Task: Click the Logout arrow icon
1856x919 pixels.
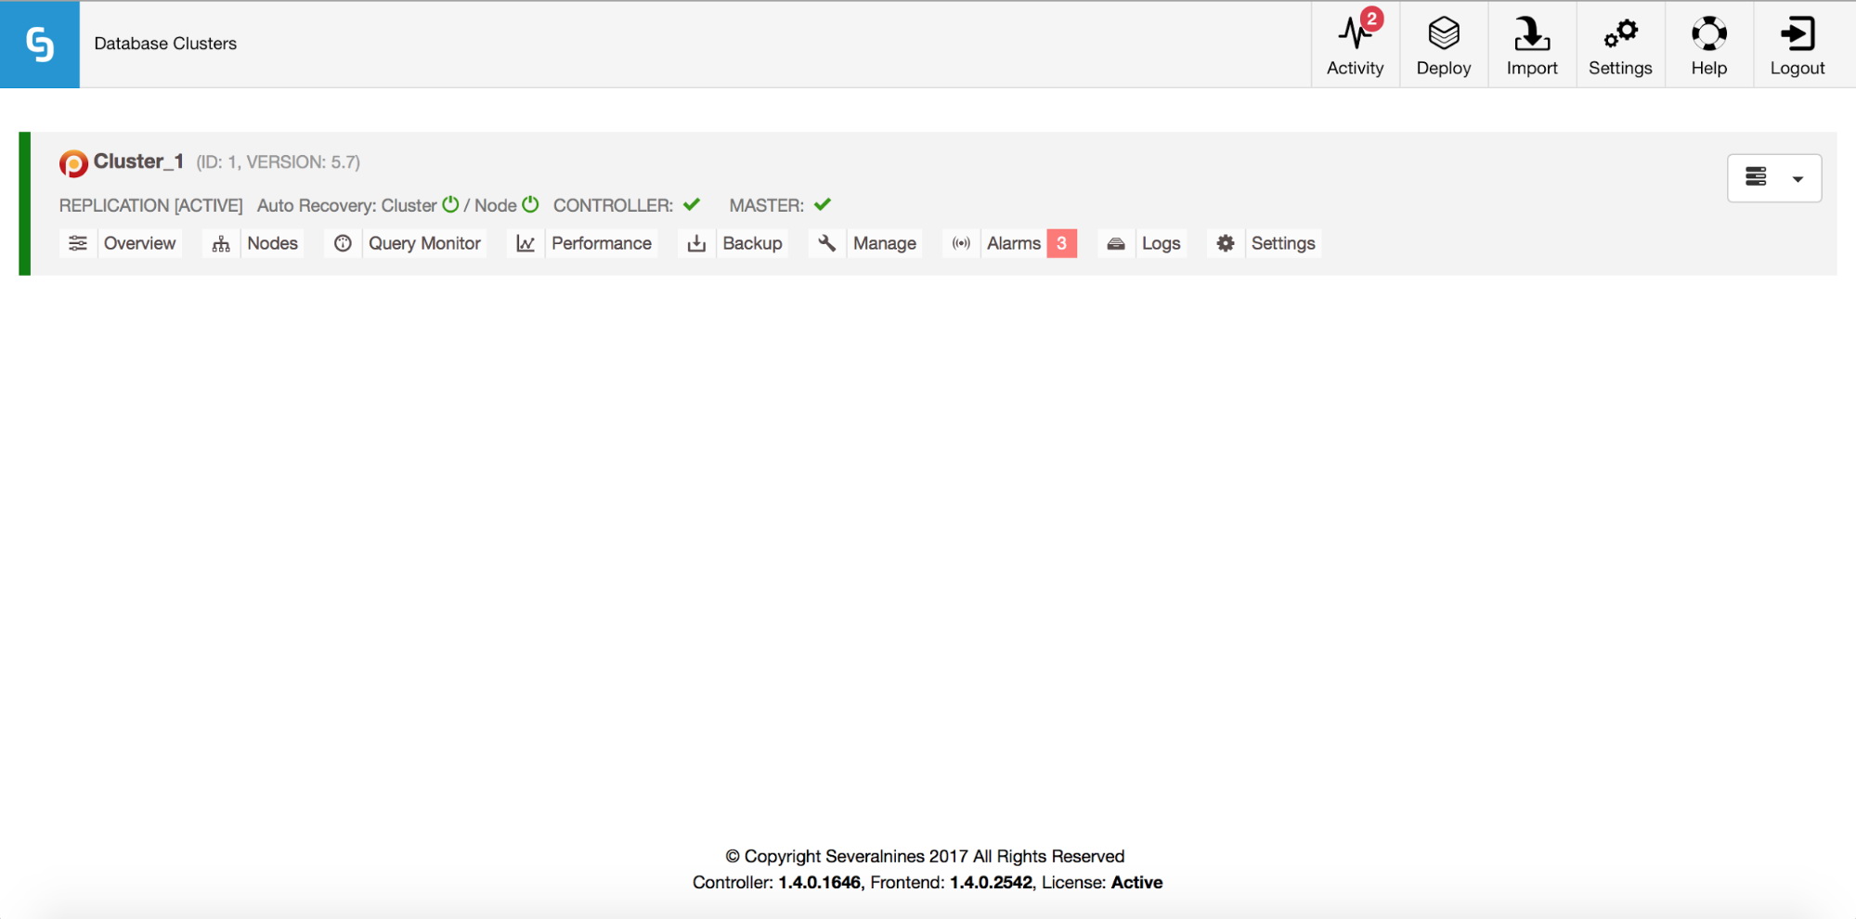Action: click(1798, 33)
